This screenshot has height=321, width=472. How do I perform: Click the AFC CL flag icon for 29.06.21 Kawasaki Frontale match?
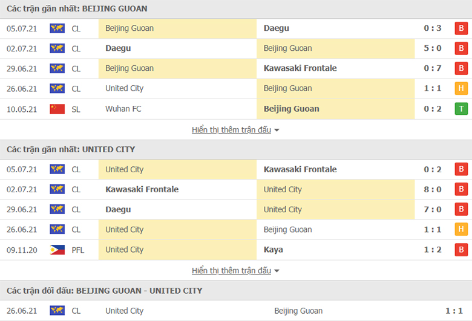pos(57,68)
